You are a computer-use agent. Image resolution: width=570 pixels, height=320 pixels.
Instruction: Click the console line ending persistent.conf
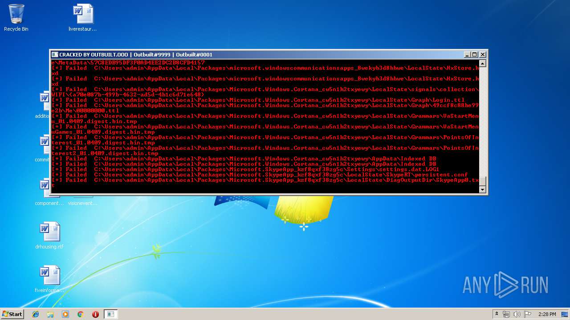pos(260,175)
